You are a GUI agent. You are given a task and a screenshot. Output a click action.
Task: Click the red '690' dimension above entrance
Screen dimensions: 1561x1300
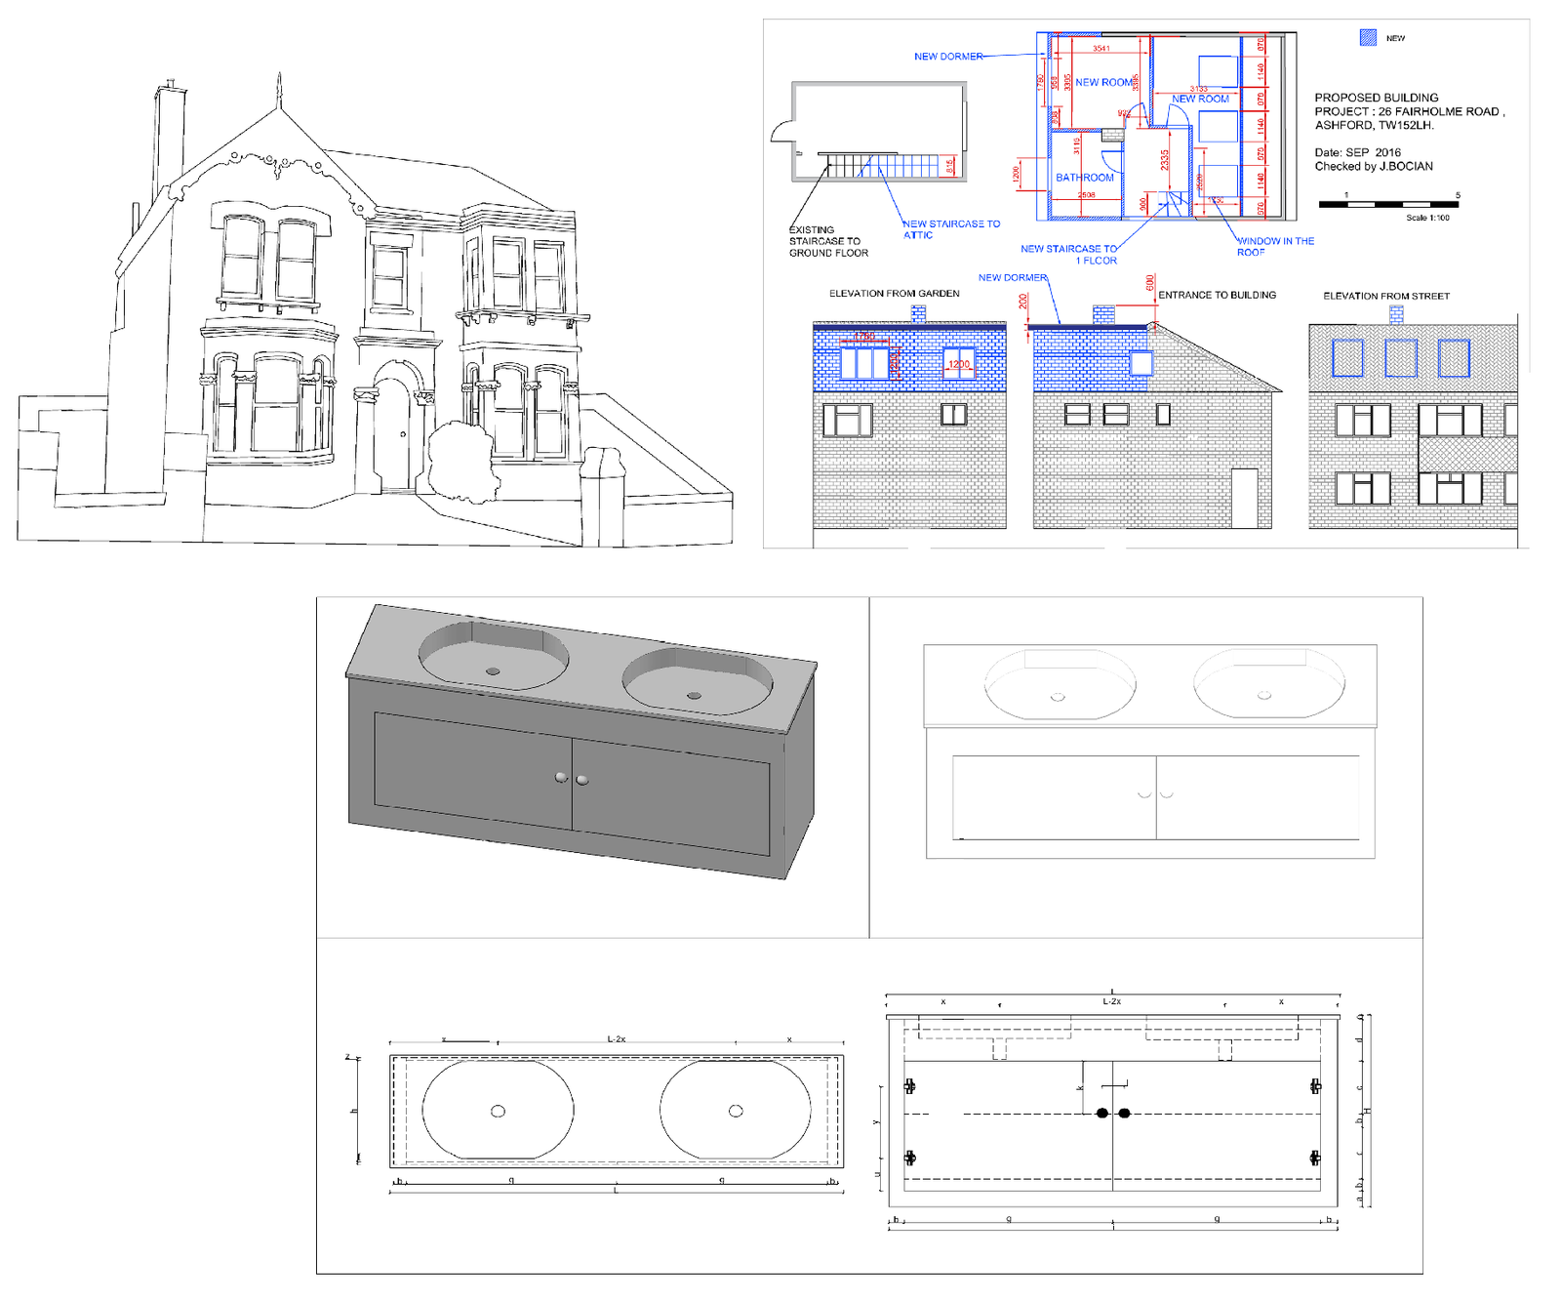click(x=1150, y=283)
